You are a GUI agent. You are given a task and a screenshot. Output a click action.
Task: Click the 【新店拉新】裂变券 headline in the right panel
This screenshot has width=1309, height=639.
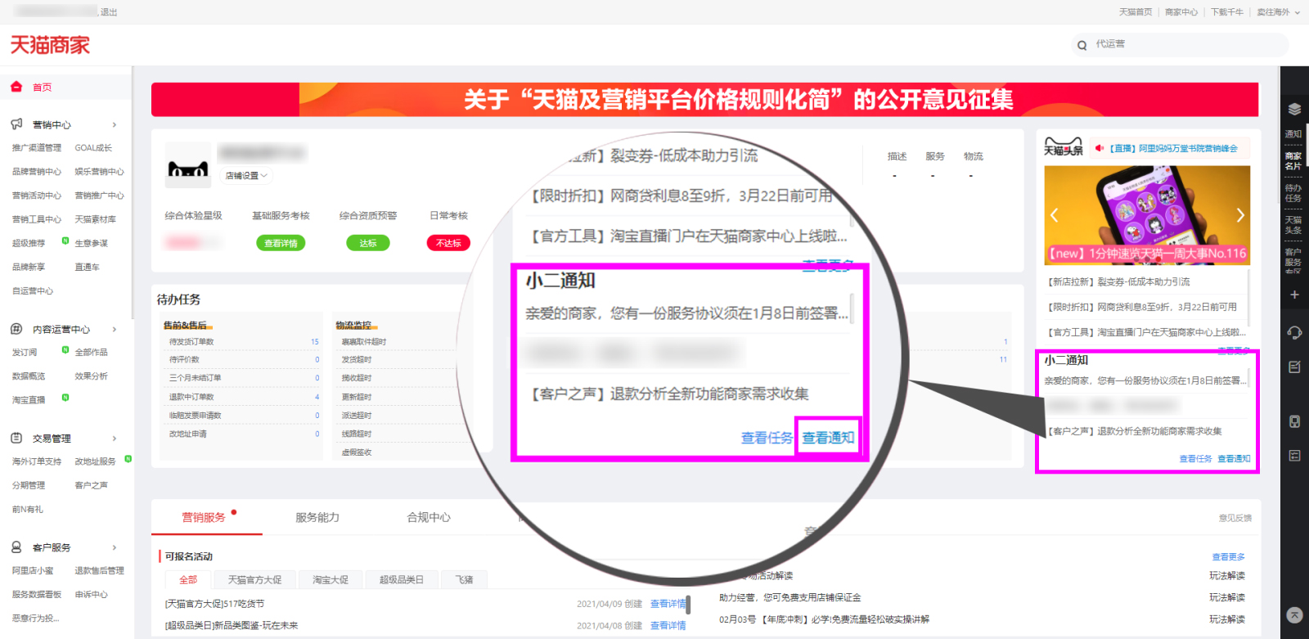1119,281
